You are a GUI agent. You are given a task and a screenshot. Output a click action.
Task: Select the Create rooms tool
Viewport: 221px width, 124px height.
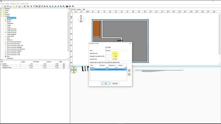39,6
